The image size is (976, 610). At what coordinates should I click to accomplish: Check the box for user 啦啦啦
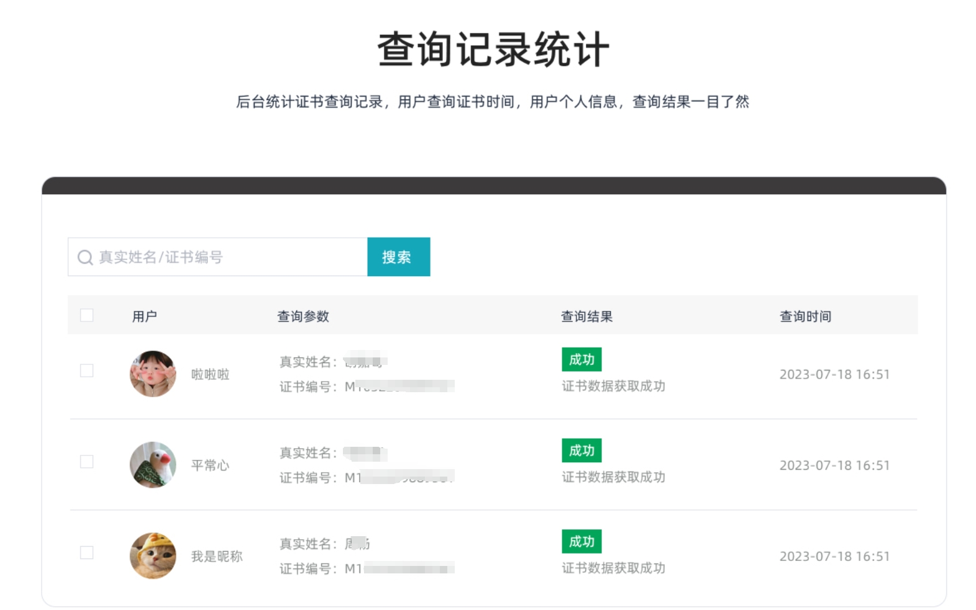click(87, 371)
